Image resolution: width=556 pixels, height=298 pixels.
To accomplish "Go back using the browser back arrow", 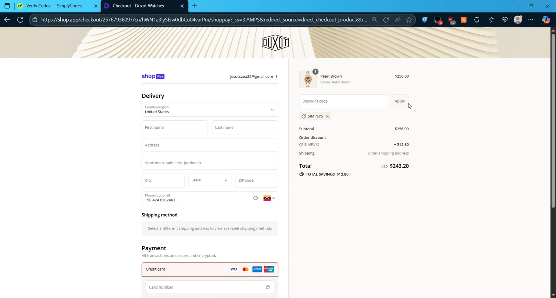I will pyautogui.click(x=7, y=20).
